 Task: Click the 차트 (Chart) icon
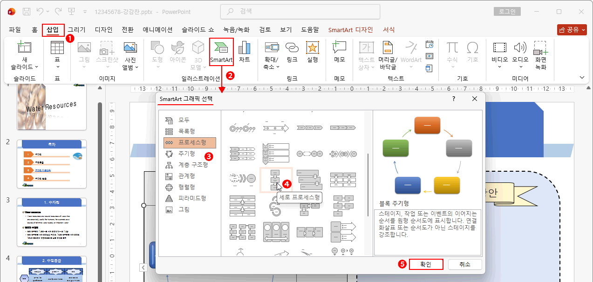244,52
